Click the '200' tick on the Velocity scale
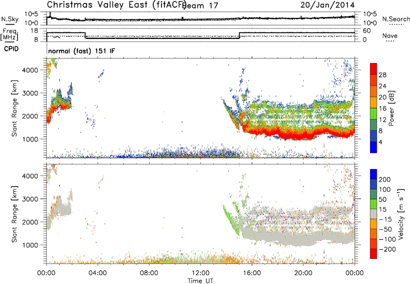This screenshot has height=284, width=410. coord(385,179)
